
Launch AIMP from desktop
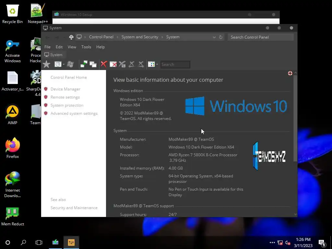click(13, 115)
